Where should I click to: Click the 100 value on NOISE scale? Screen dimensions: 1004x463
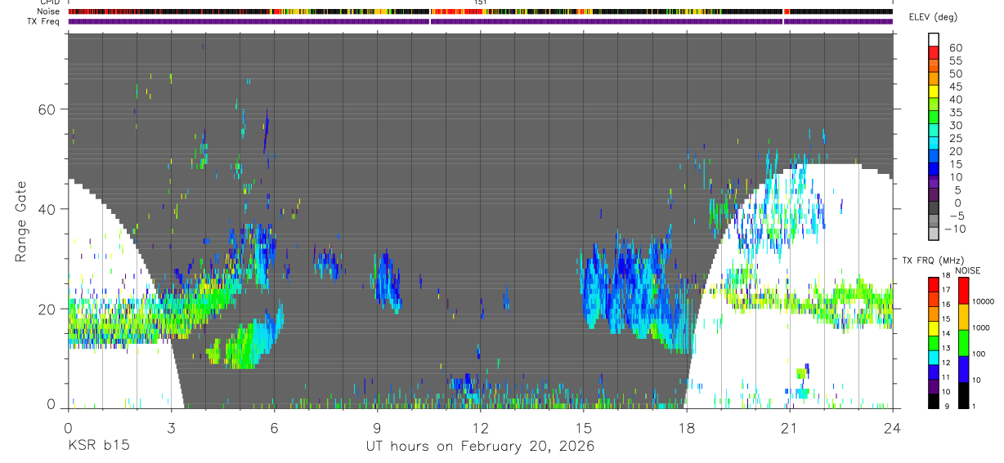click(x=978, y=354)
